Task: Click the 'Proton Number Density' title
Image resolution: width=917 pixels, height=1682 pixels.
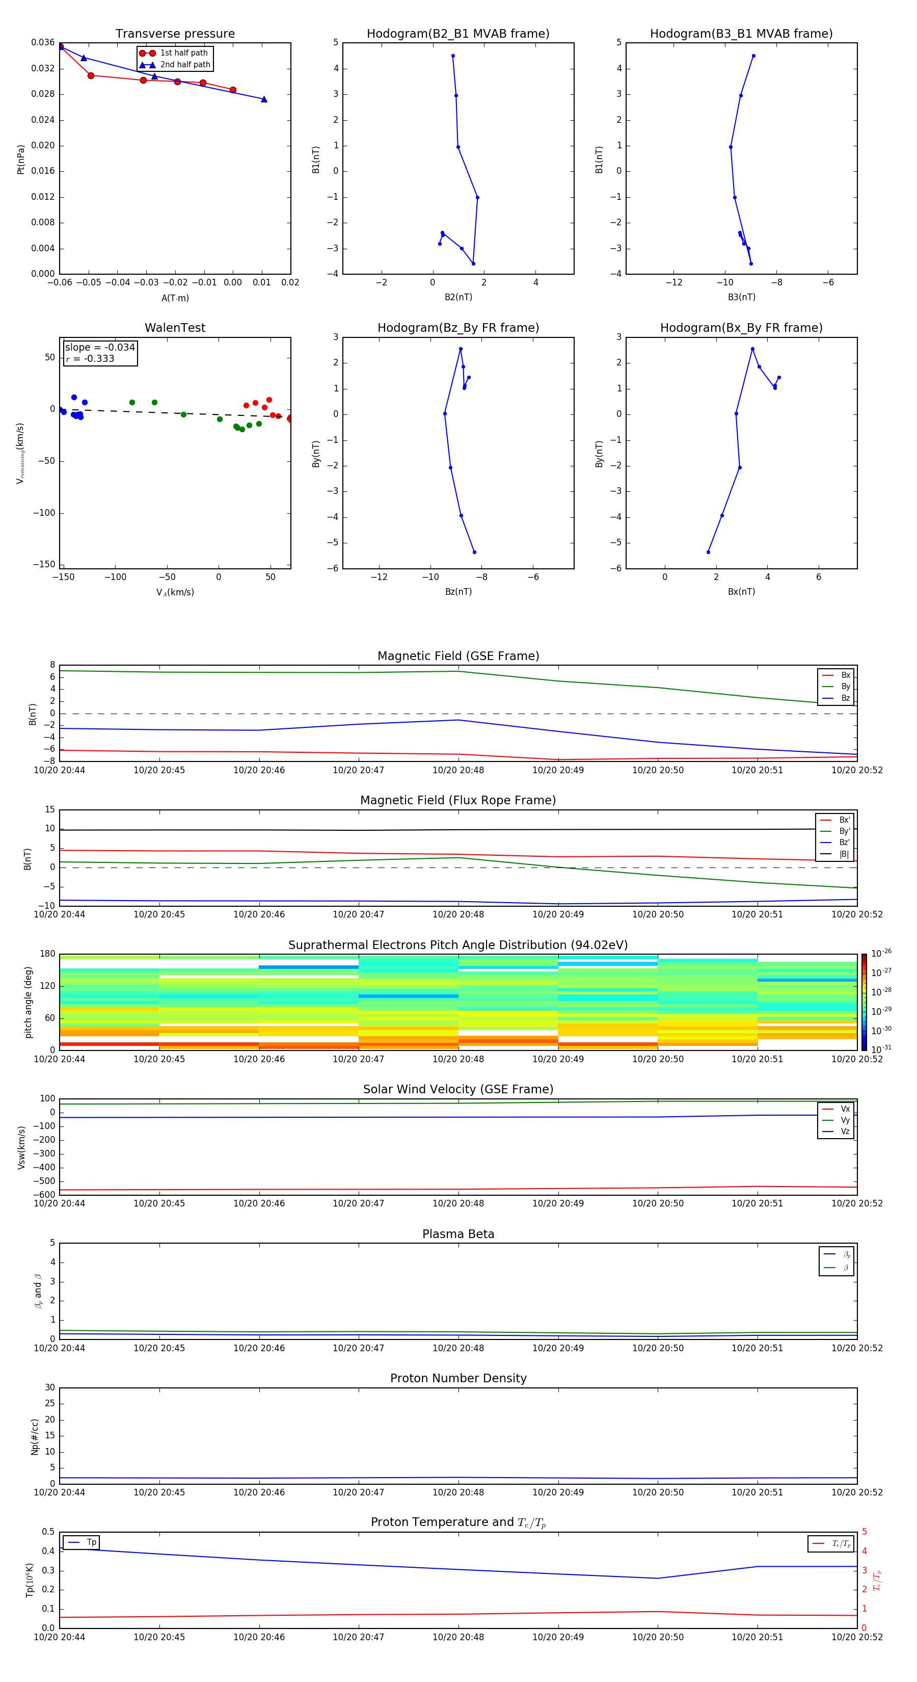Action: (458, 1378)
